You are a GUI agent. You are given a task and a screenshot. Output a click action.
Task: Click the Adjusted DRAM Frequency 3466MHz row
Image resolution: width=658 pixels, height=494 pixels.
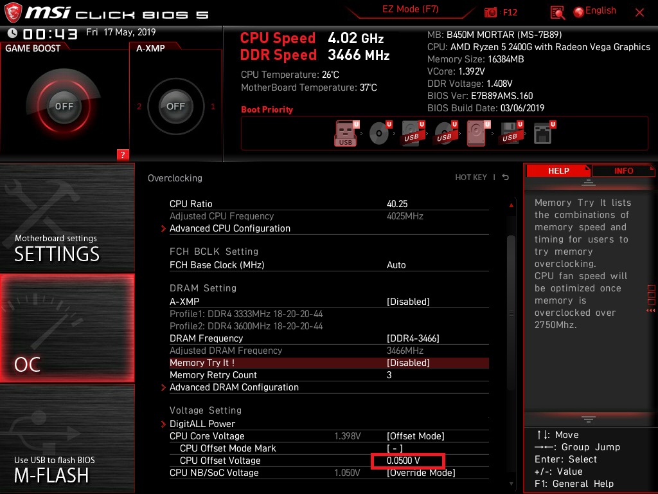click(x=329, y=351)
